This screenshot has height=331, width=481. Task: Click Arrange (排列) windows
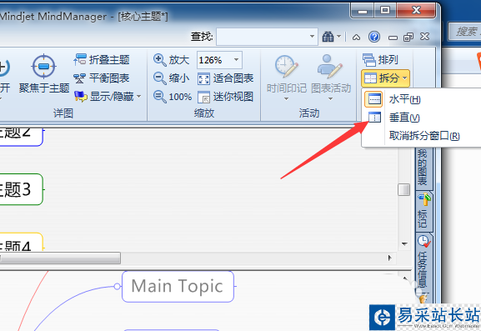point(380,59)
